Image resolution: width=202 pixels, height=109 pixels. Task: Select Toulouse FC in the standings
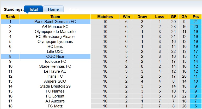55,61
